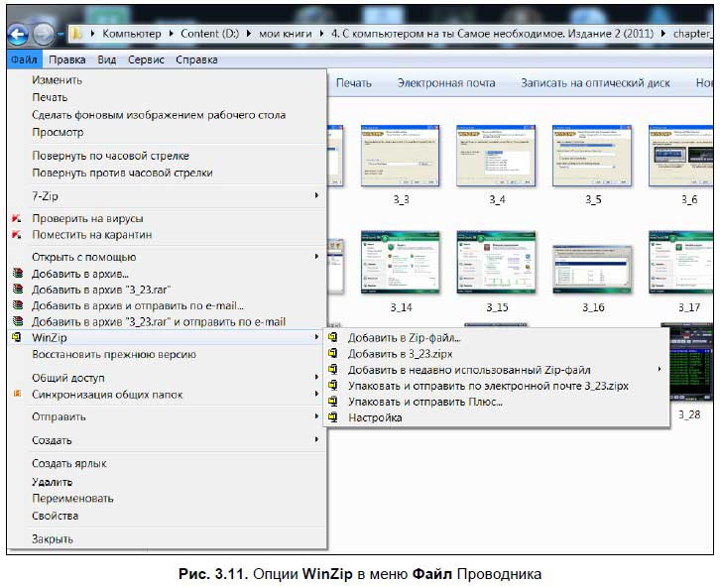Select the 3_14 image thumbnail
Viewport: 721px width, 586px height.
tap(401, 263)
